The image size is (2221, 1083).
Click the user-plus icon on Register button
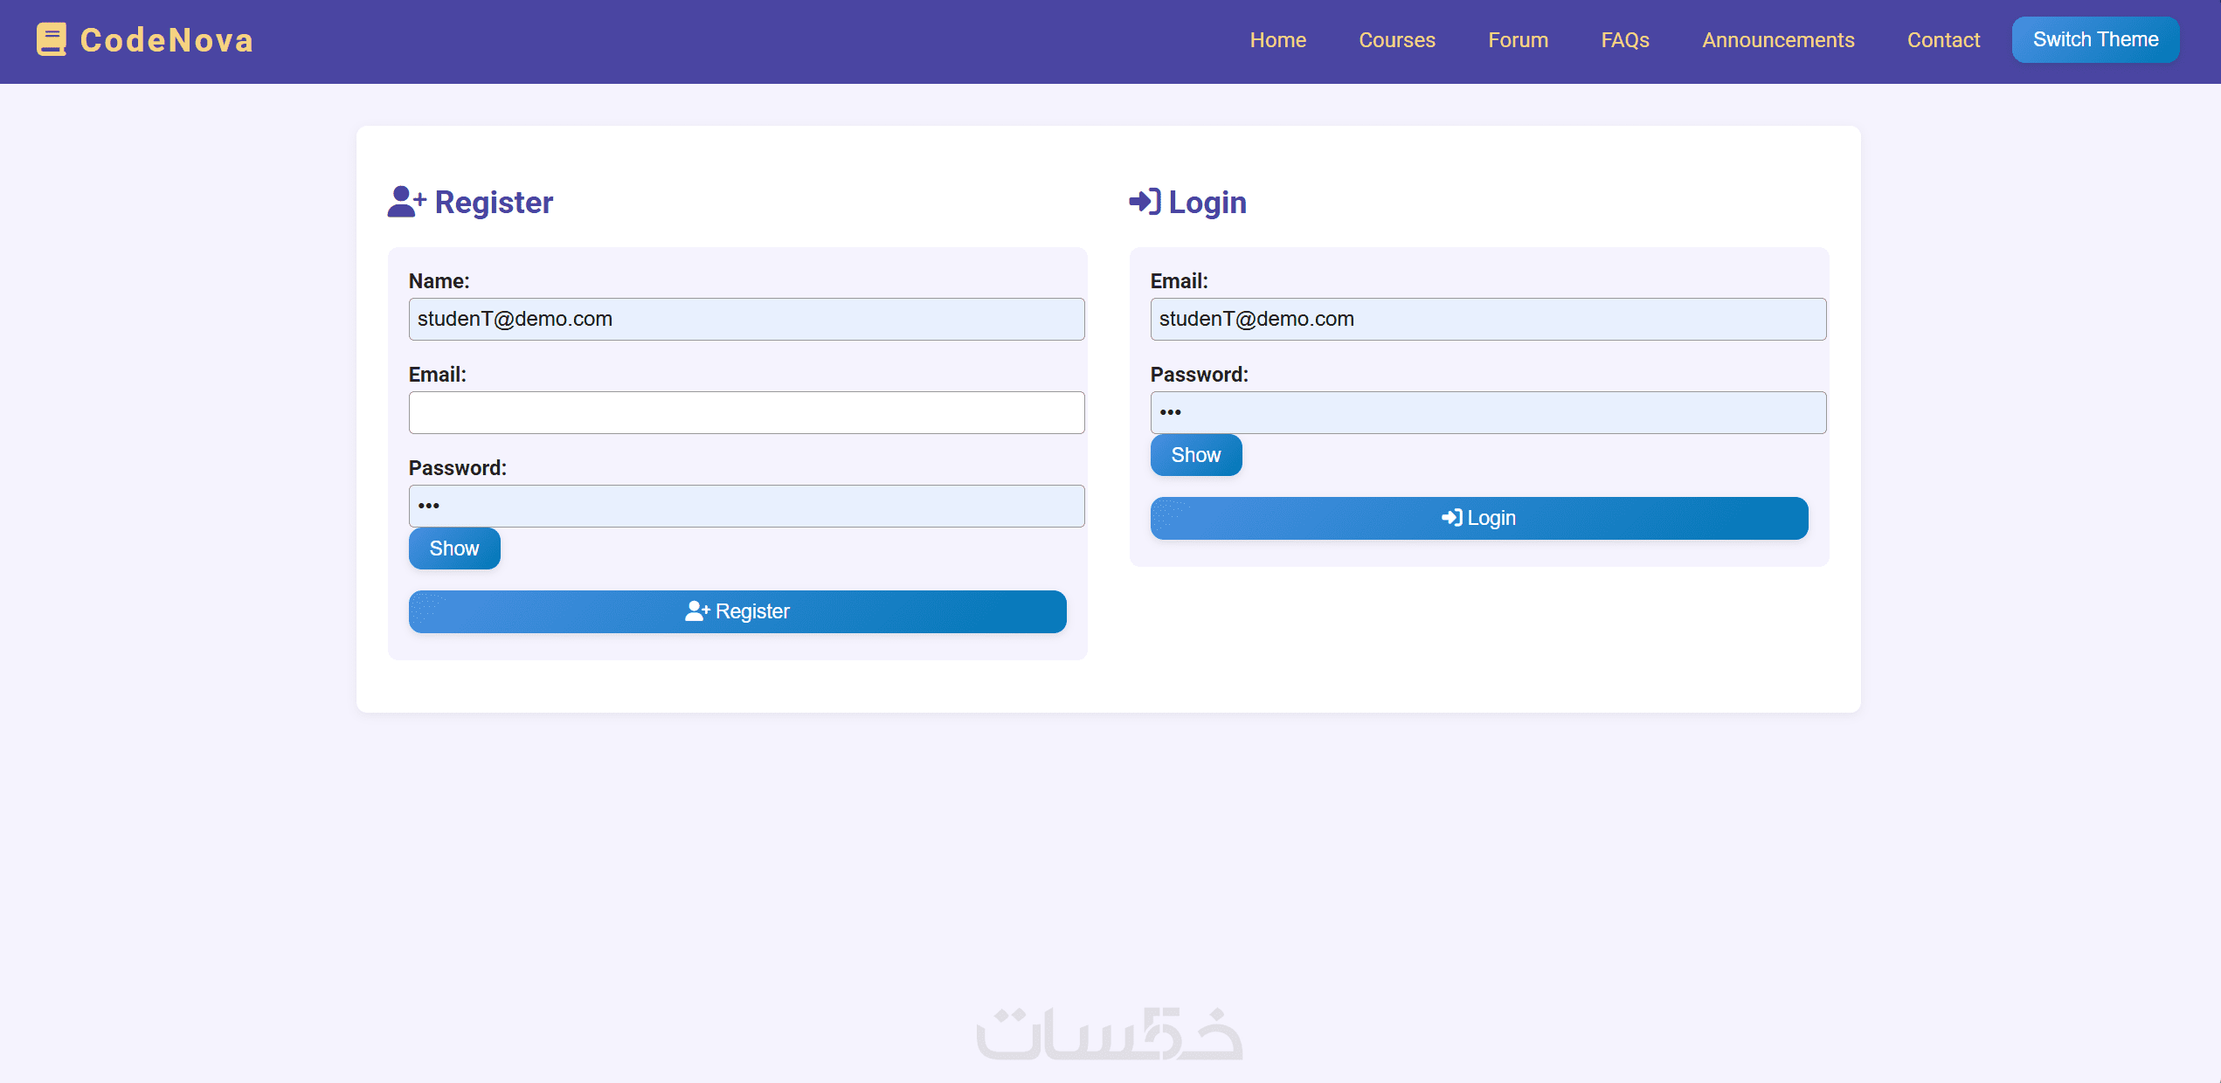[696, 611]
